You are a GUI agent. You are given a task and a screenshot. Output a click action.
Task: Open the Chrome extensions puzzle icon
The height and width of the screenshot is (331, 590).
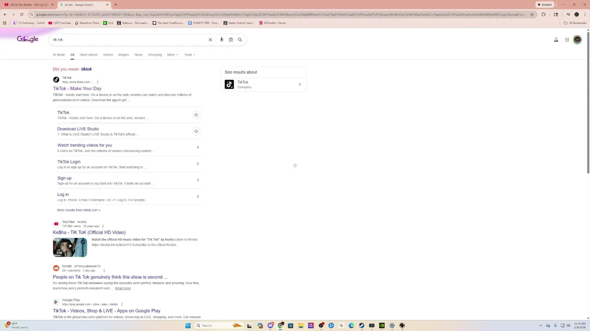tap(543, 14)
